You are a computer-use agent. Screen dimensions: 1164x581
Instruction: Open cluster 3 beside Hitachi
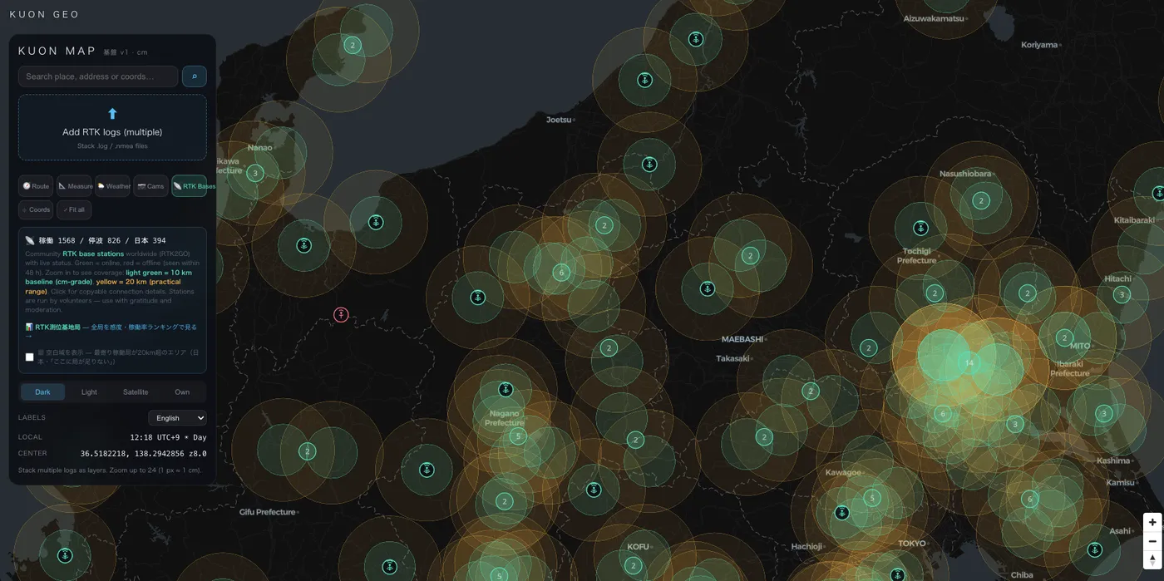1122,294
